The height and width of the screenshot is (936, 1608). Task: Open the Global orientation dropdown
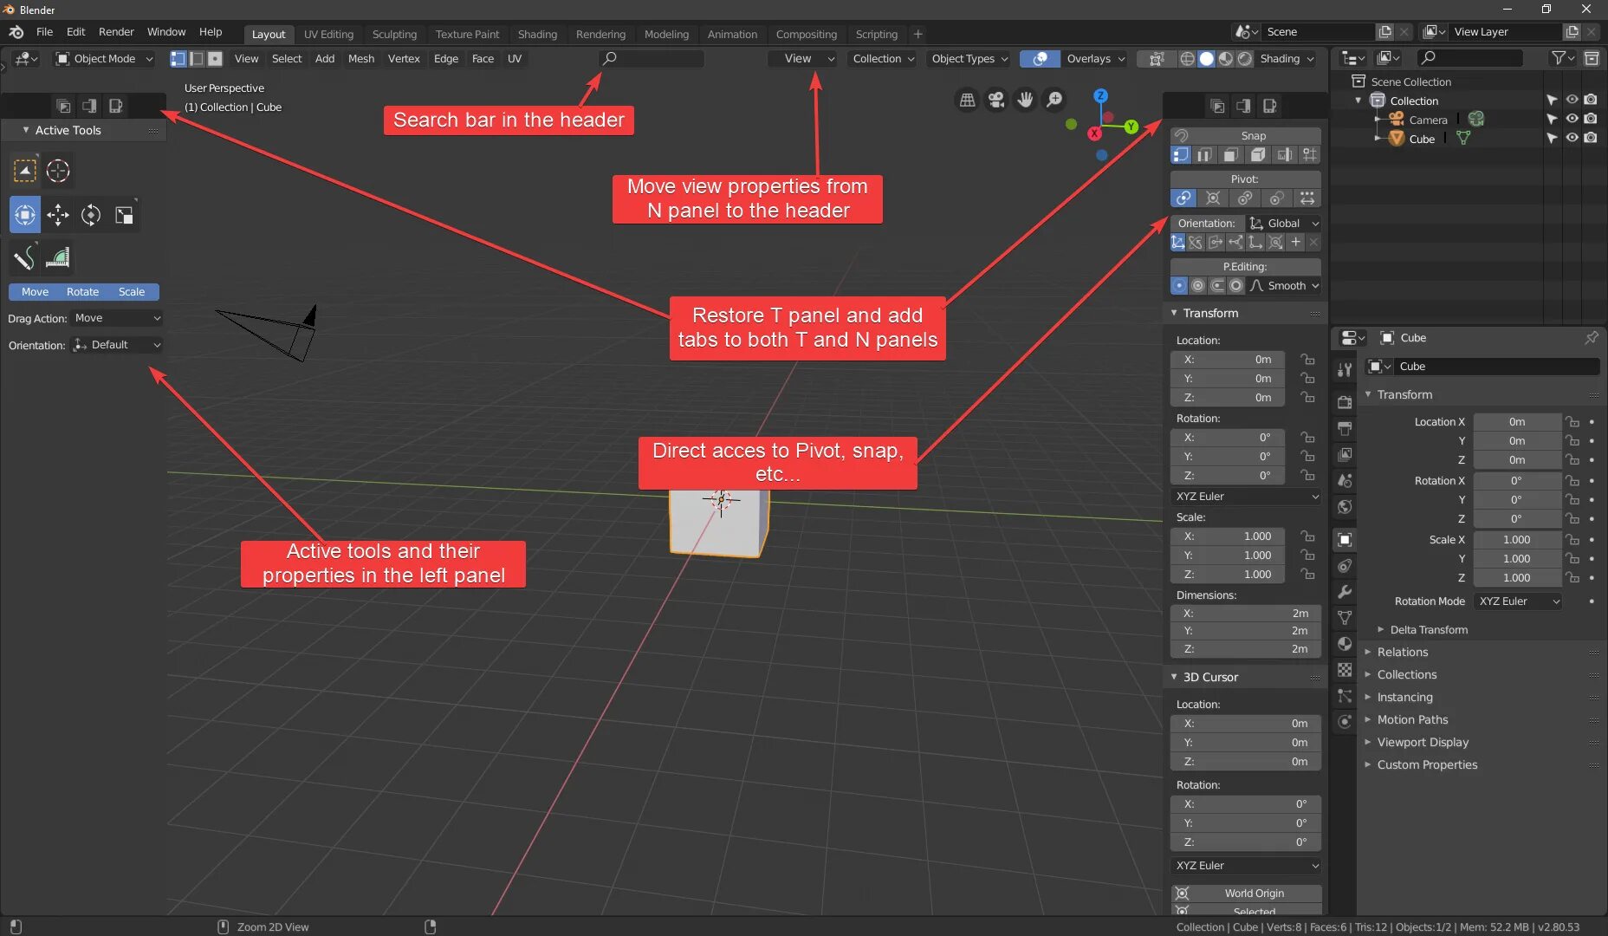[1284, 223]
